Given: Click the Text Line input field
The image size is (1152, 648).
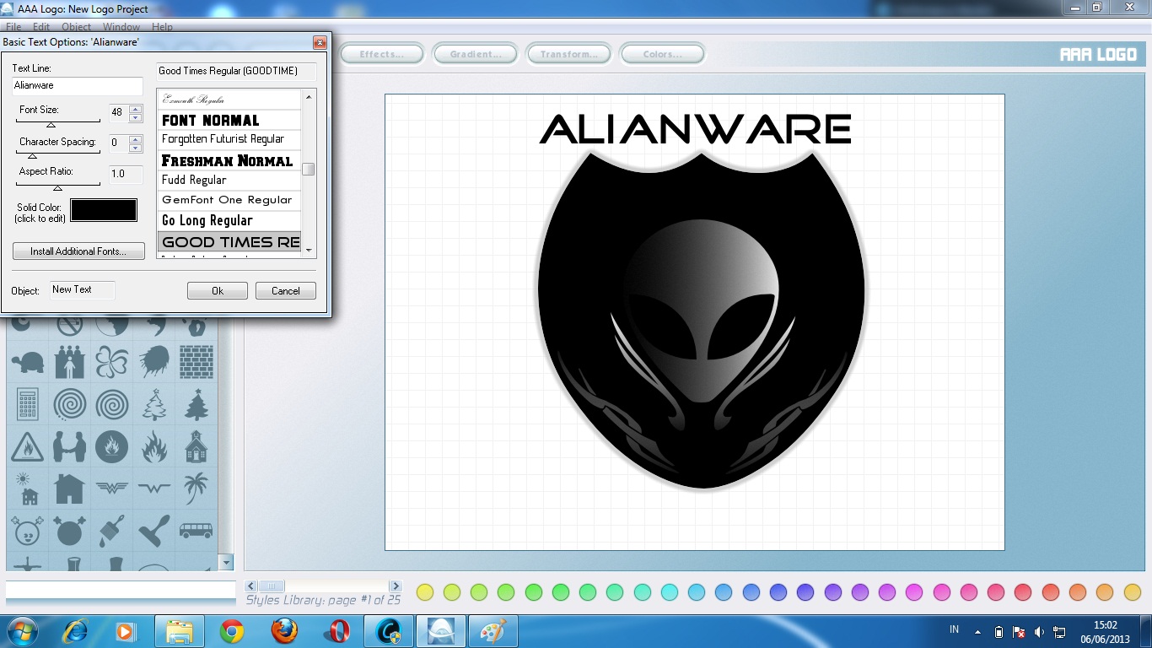Looking at the screenshot, I should 78,86.
